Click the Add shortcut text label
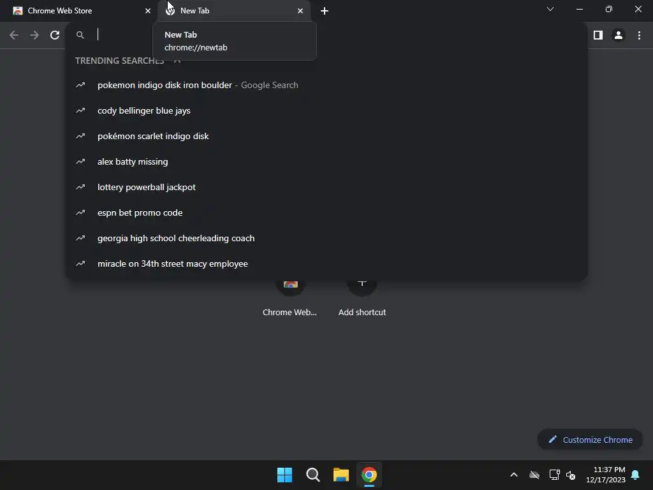Screen dimensions: 653x490 362,312
